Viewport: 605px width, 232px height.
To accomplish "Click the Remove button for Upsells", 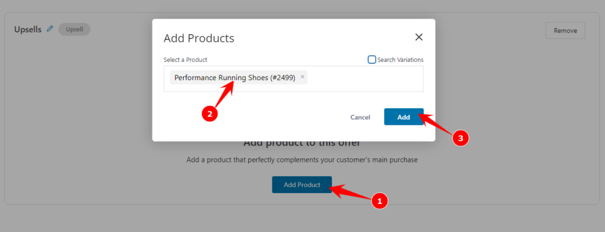I will coord(565,31).
